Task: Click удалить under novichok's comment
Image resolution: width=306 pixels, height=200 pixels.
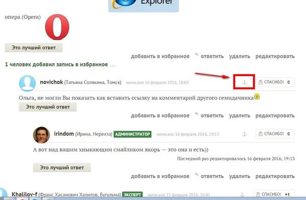Action: pyautogui.click(x=240, y=116)
